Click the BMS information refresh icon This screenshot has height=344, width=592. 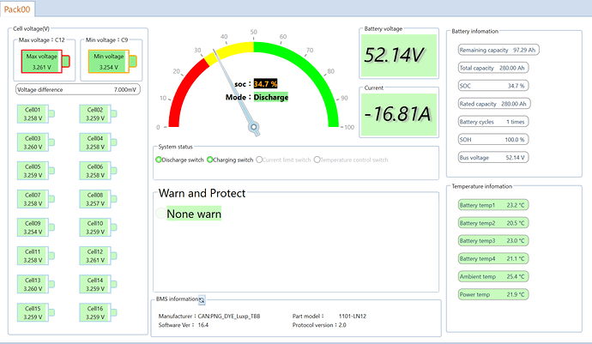pos(202,299)
